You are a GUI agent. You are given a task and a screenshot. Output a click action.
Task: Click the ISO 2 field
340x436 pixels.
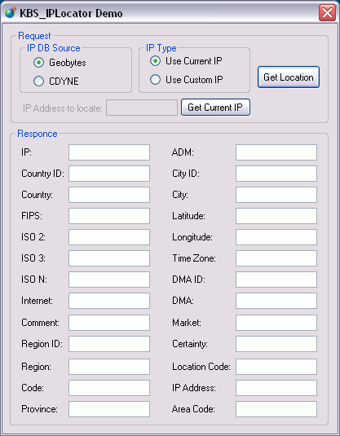pos(109,237)
